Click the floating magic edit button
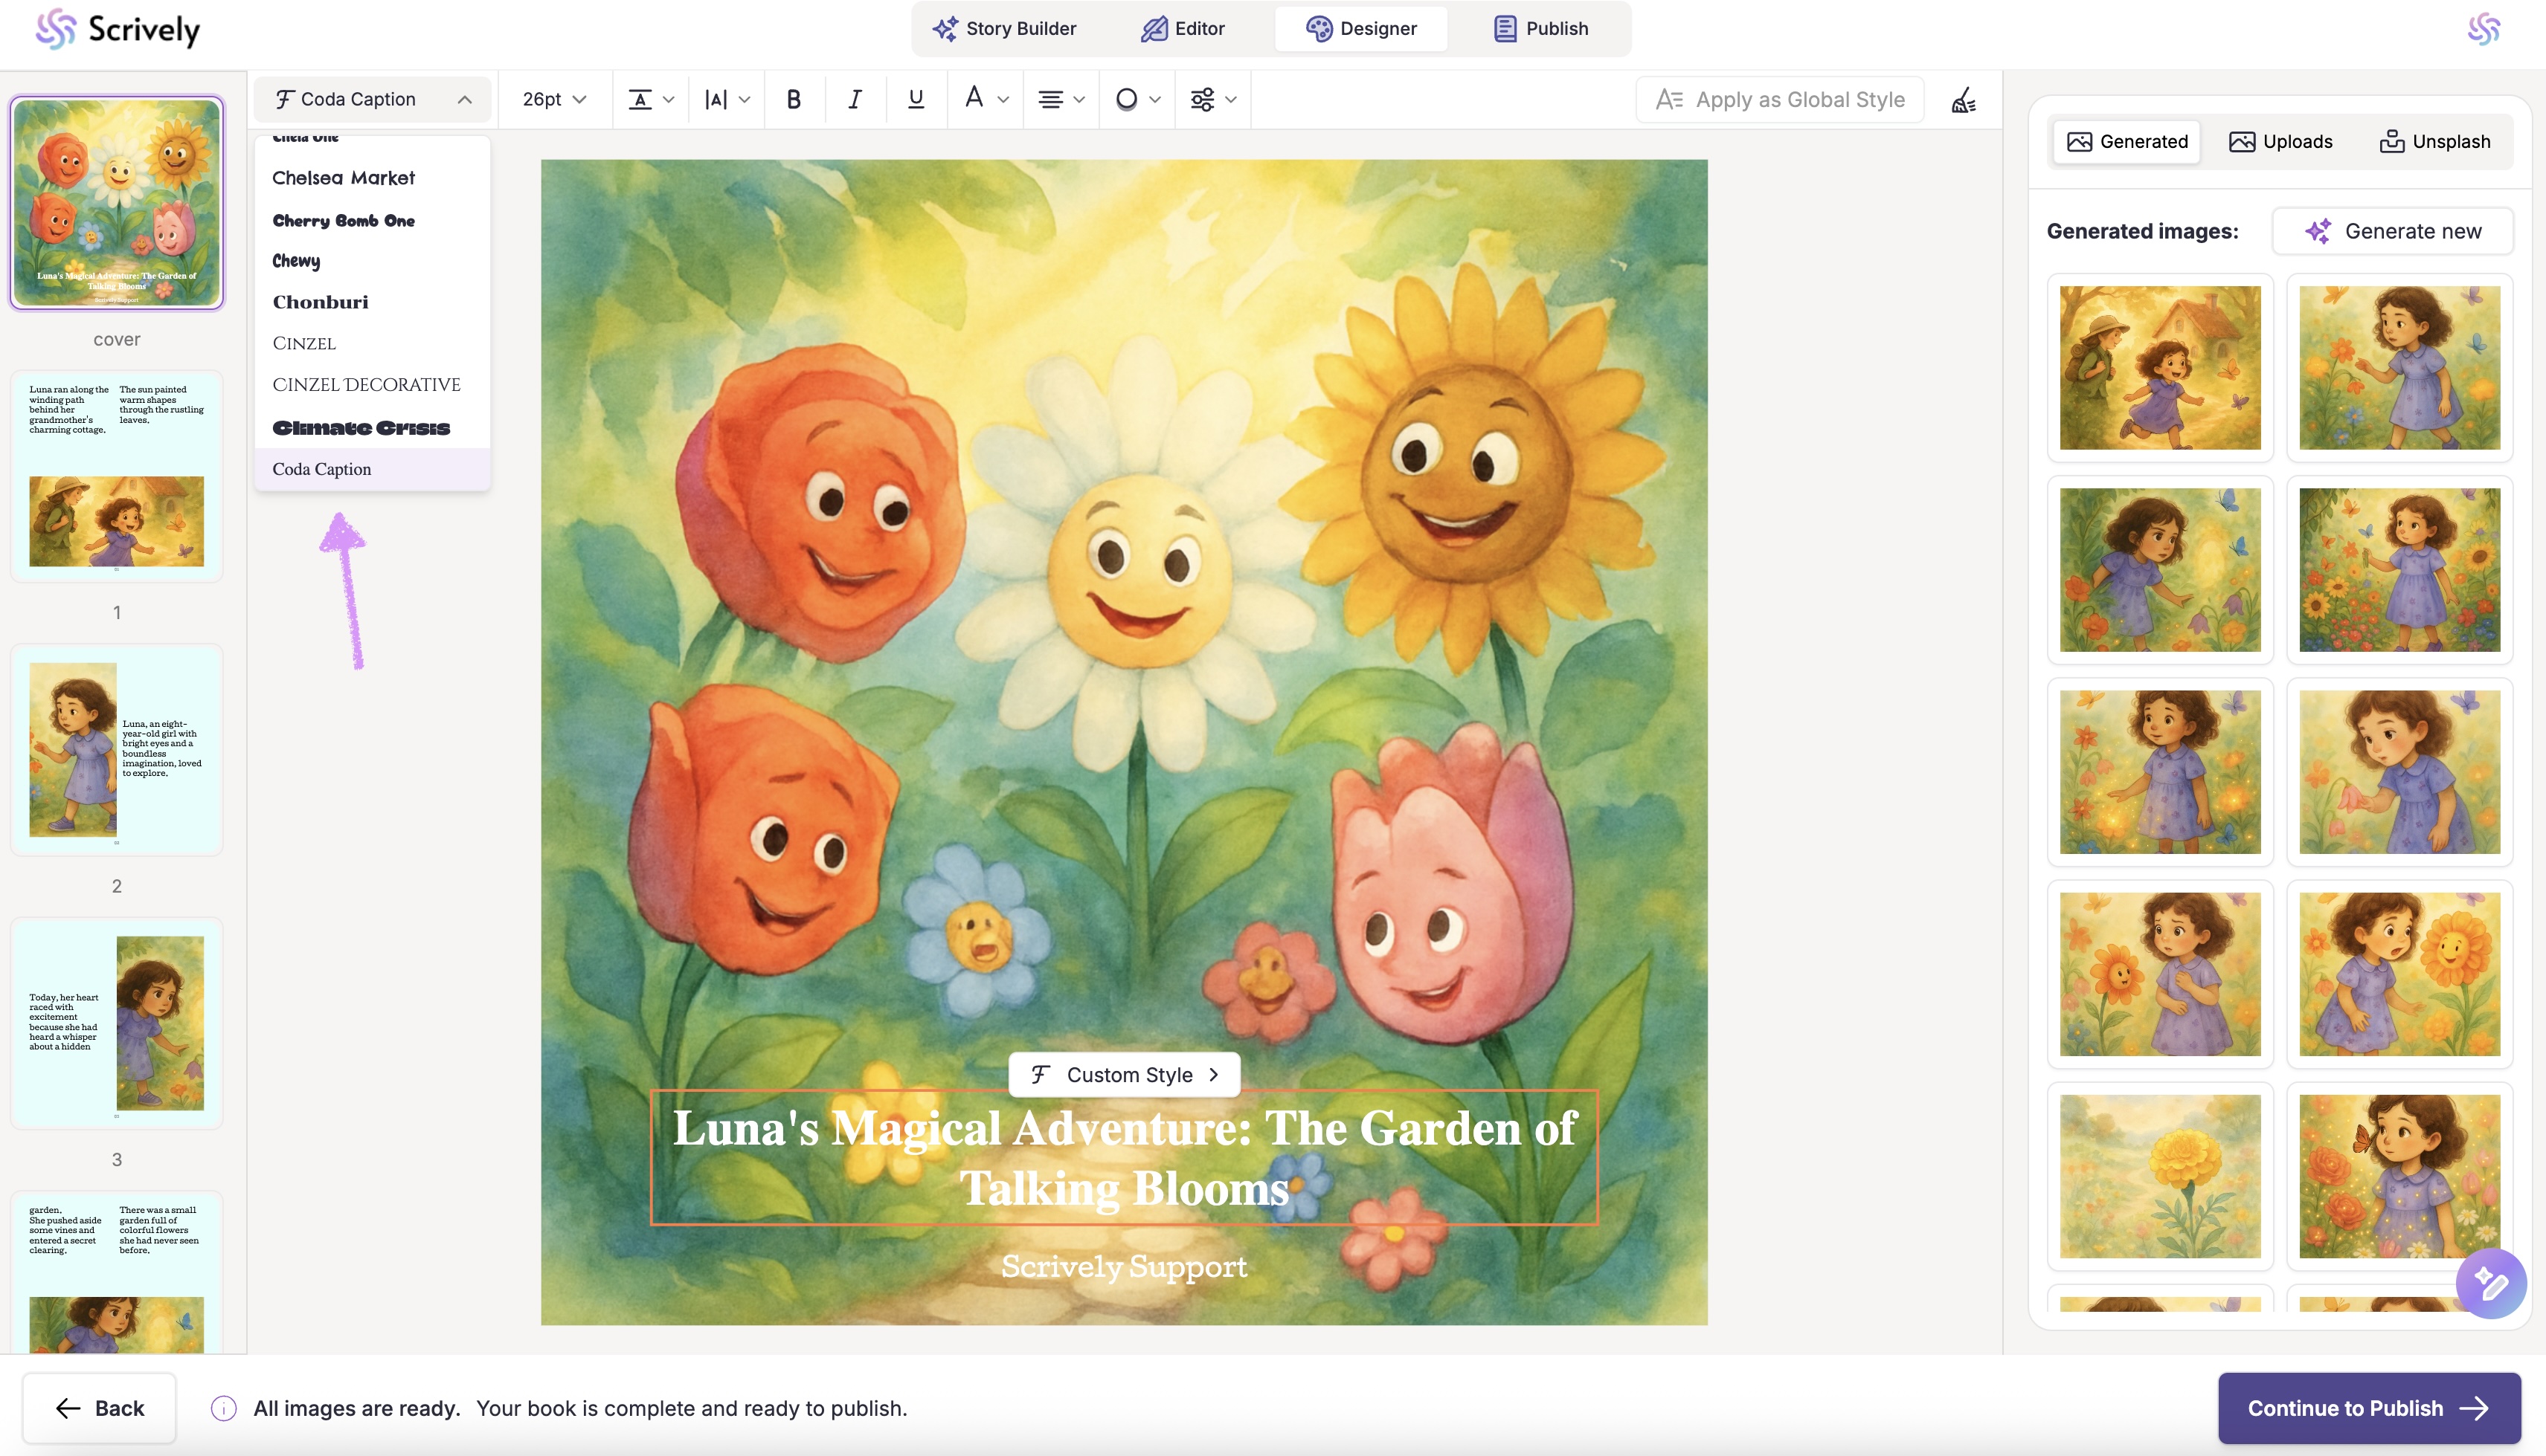Image resolution: width=2546 pixels, height=1456 pixels. [2490, 1283]
